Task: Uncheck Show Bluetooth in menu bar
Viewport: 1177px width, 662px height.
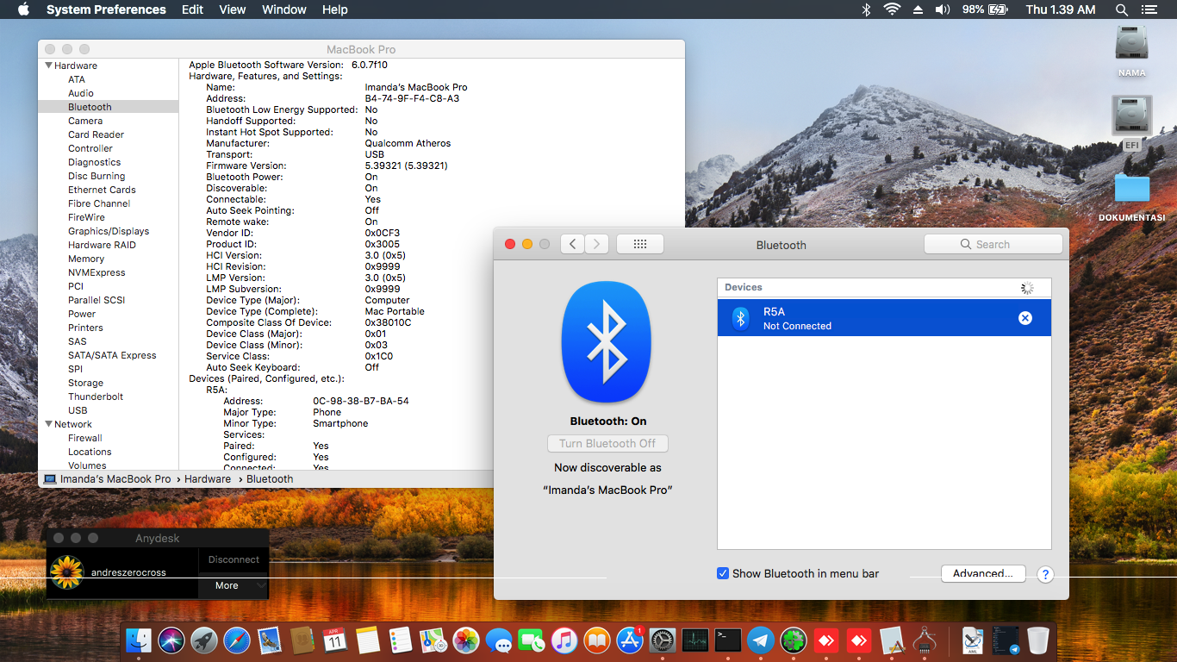Action: point(723,573)
